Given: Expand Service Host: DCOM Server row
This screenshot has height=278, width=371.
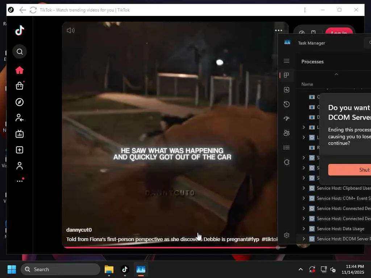Looking at the screenshot, I should pyautogui.click(x=304, y=239).
